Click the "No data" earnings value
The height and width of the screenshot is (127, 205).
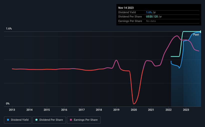[151, 21]
